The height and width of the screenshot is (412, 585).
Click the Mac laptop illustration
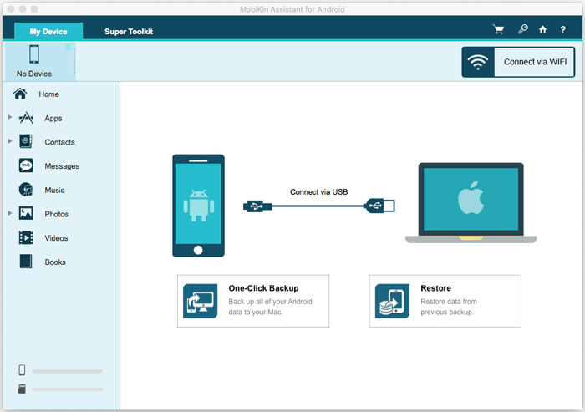click(x=471, y=203)
